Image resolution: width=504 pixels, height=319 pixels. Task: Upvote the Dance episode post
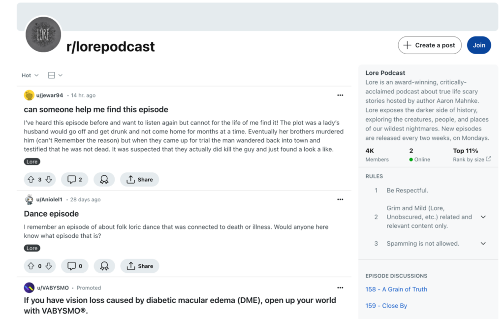click(x=31, y=266)
